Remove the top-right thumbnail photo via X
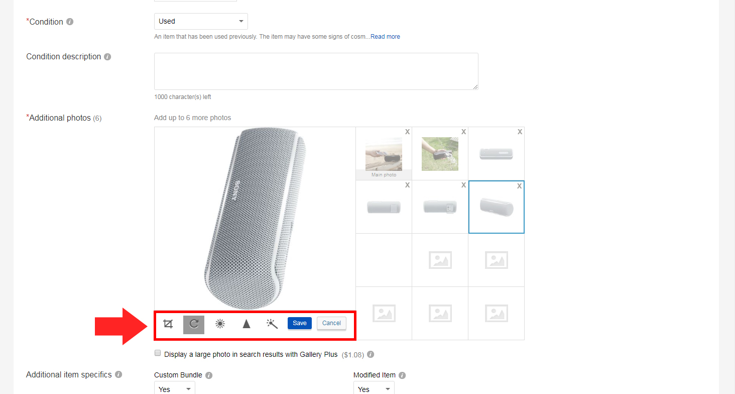This screenshot has width=735, height=394. tap(520, 132)
